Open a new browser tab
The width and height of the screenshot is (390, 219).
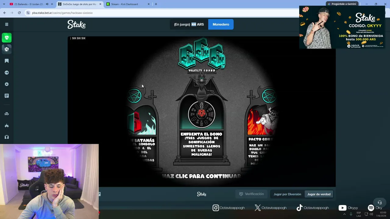[x=156, y=4]
